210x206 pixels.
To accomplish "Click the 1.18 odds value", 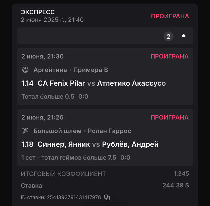I will pyautogui.click(x=27, y=144).
